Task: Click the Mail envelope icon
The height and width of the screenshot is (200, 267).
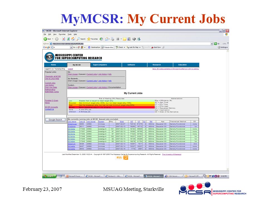Action: tap(107, 39)
